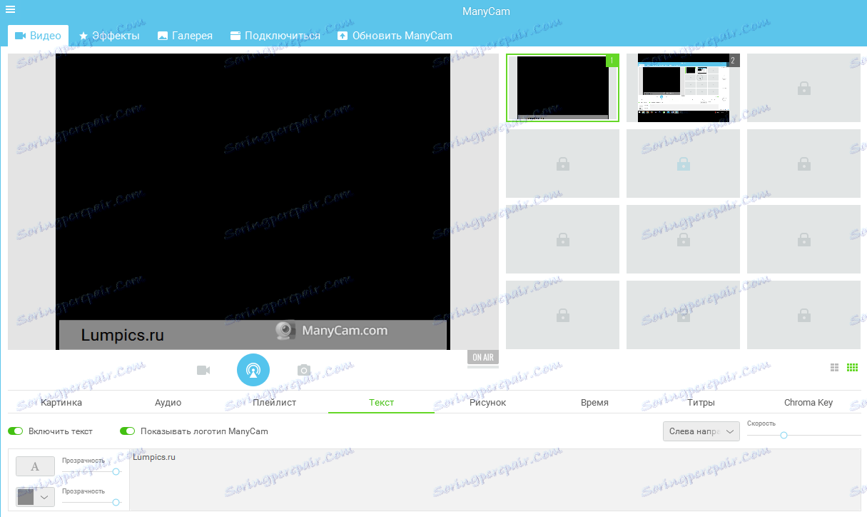Select video source thumbnail 1
The width and height of the screenshot is (867, 517).
coord(562,88)
